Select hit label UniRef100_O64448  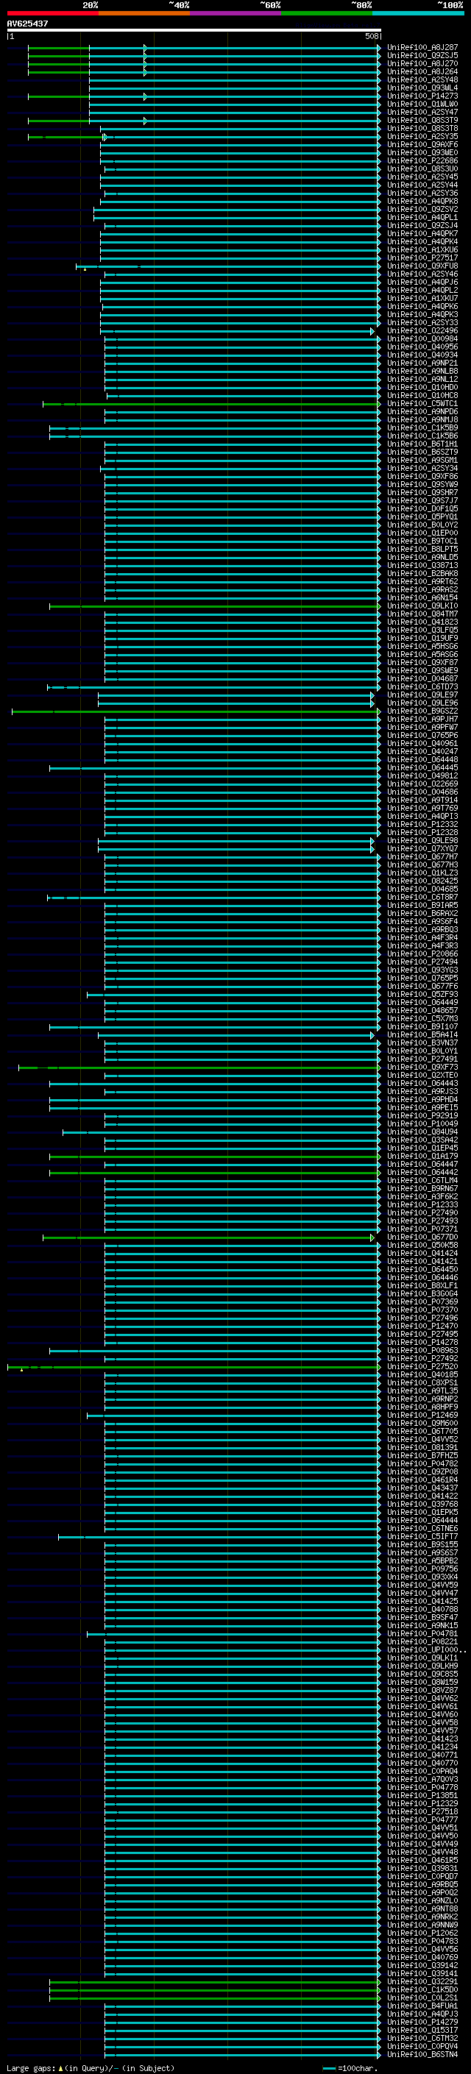(422, 760)
